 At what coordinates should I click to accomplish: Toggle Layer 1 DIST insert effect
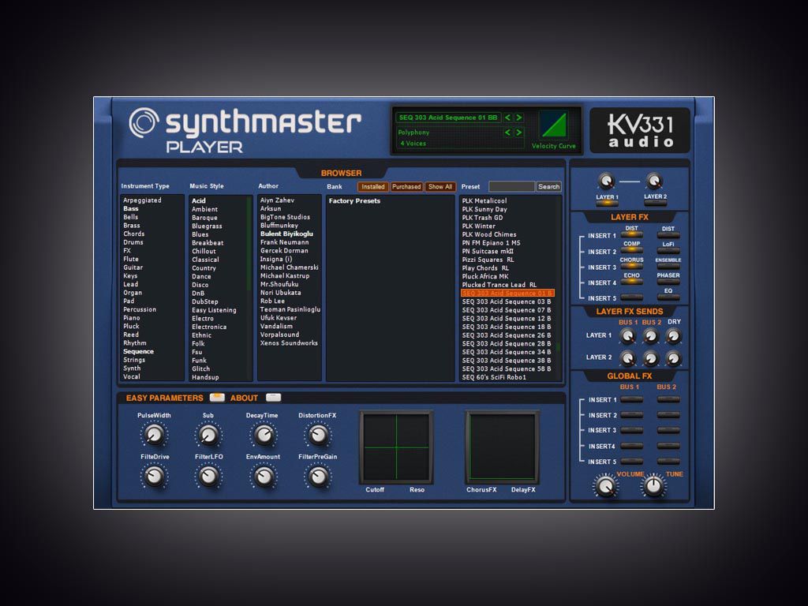(632, 235)
